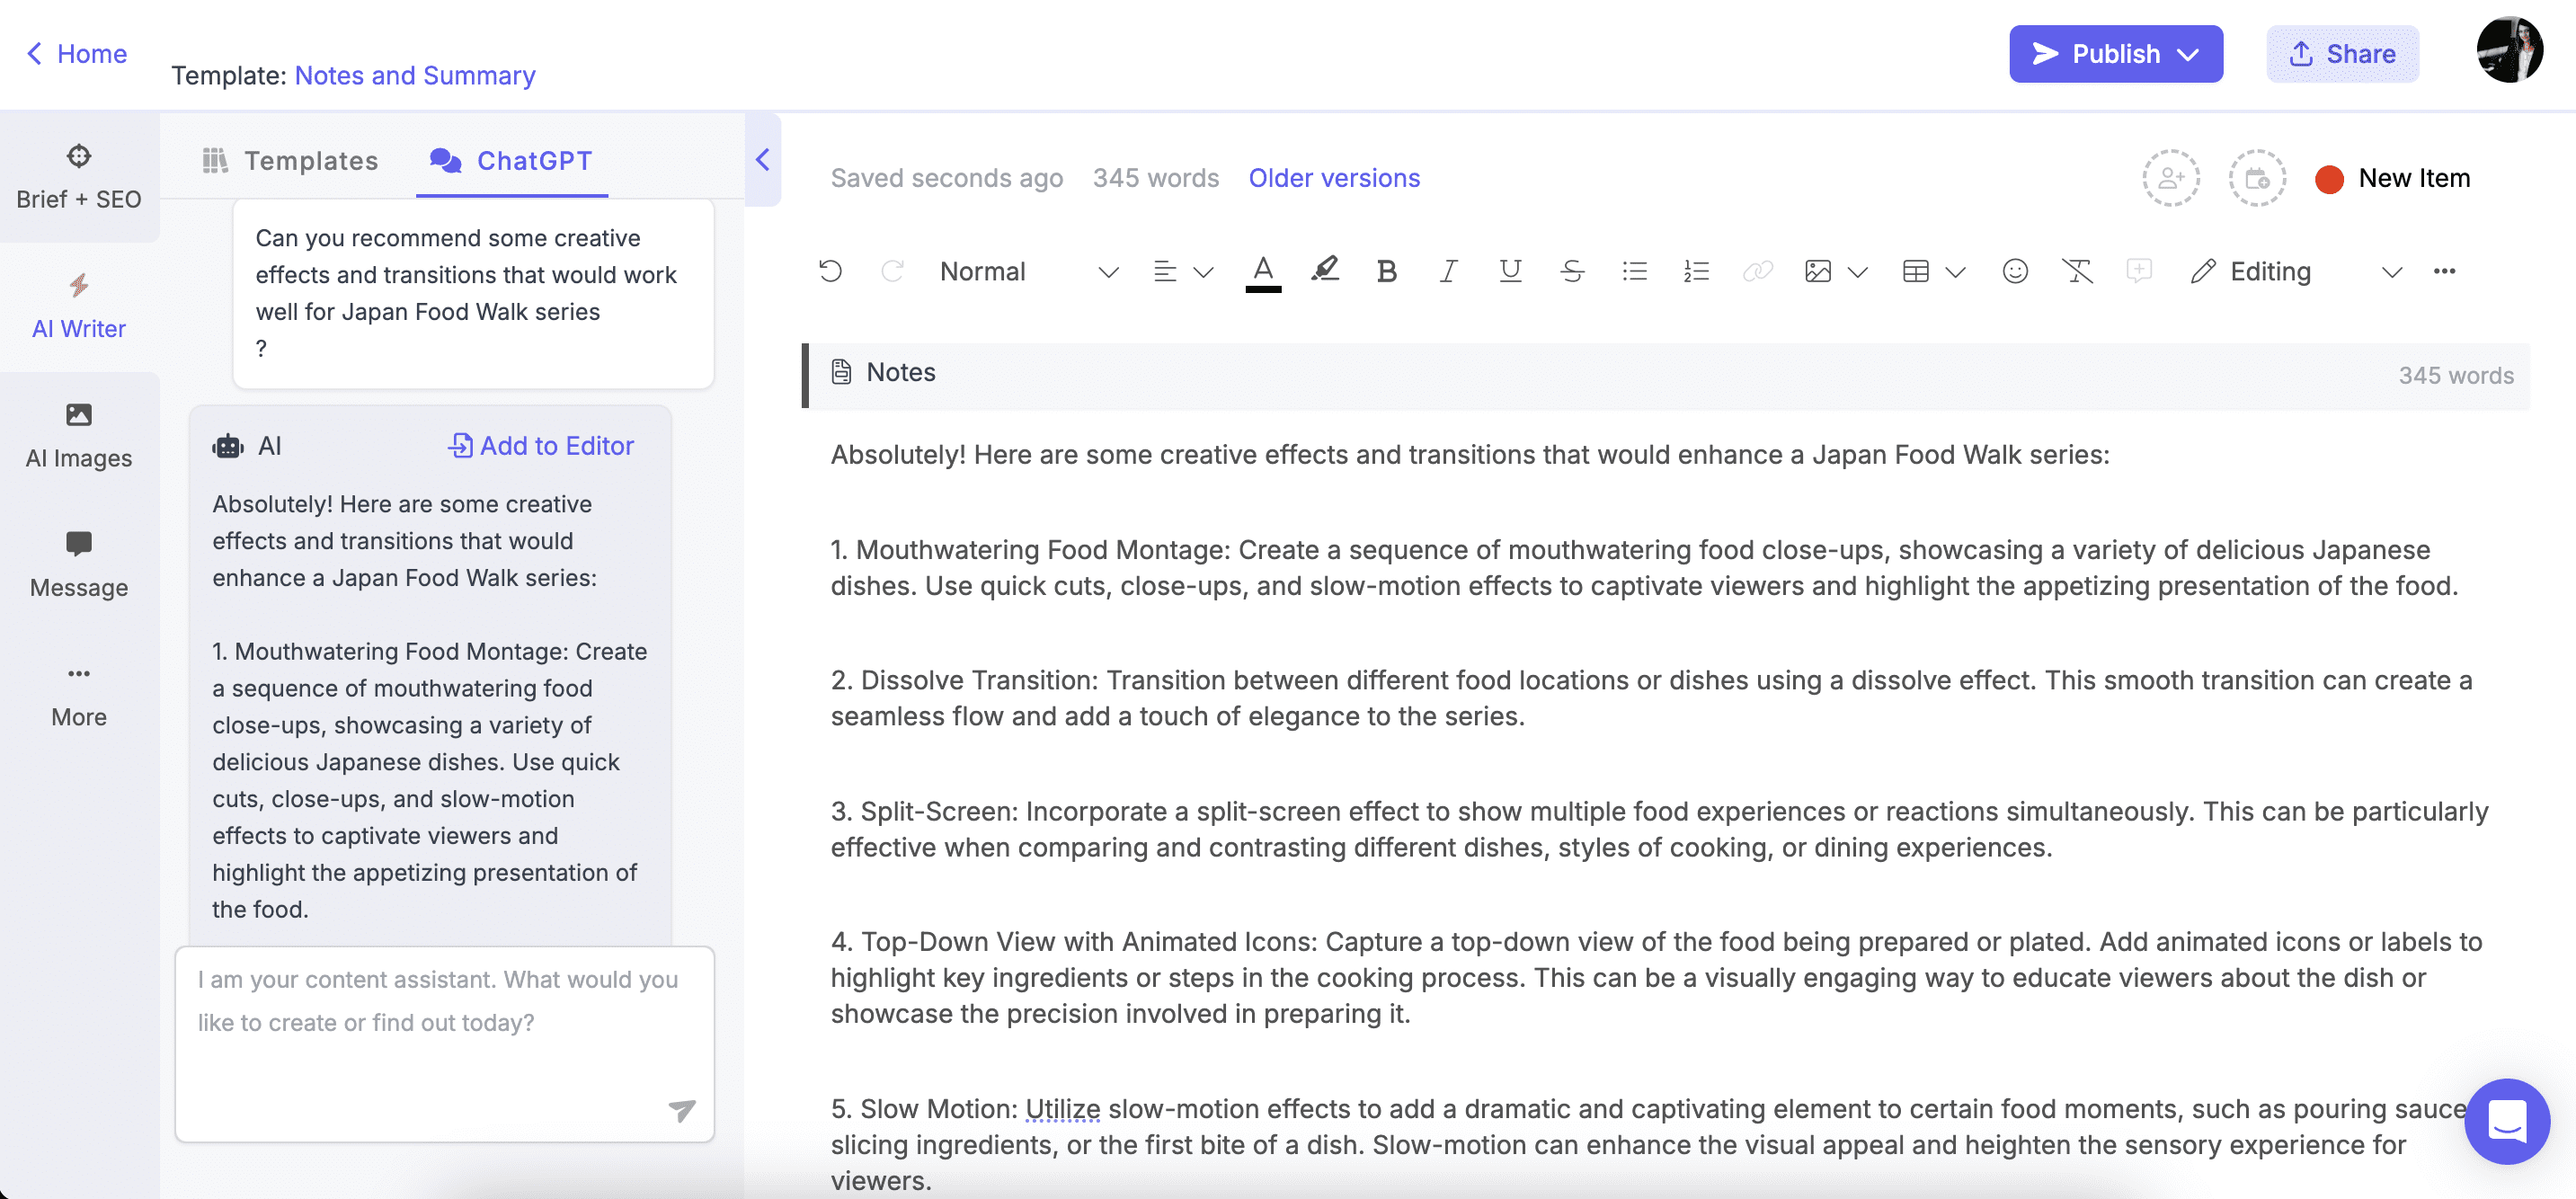Open the text alignment icon menu

point(1164,271)
